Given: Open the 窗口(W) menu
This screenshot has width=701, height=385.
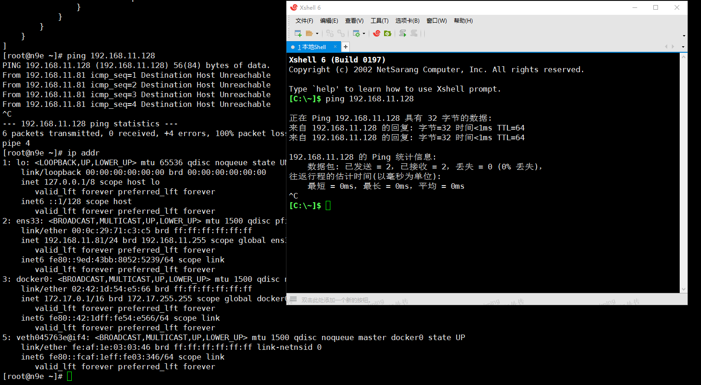Looking at the screenshot, I should click(437, 21).
